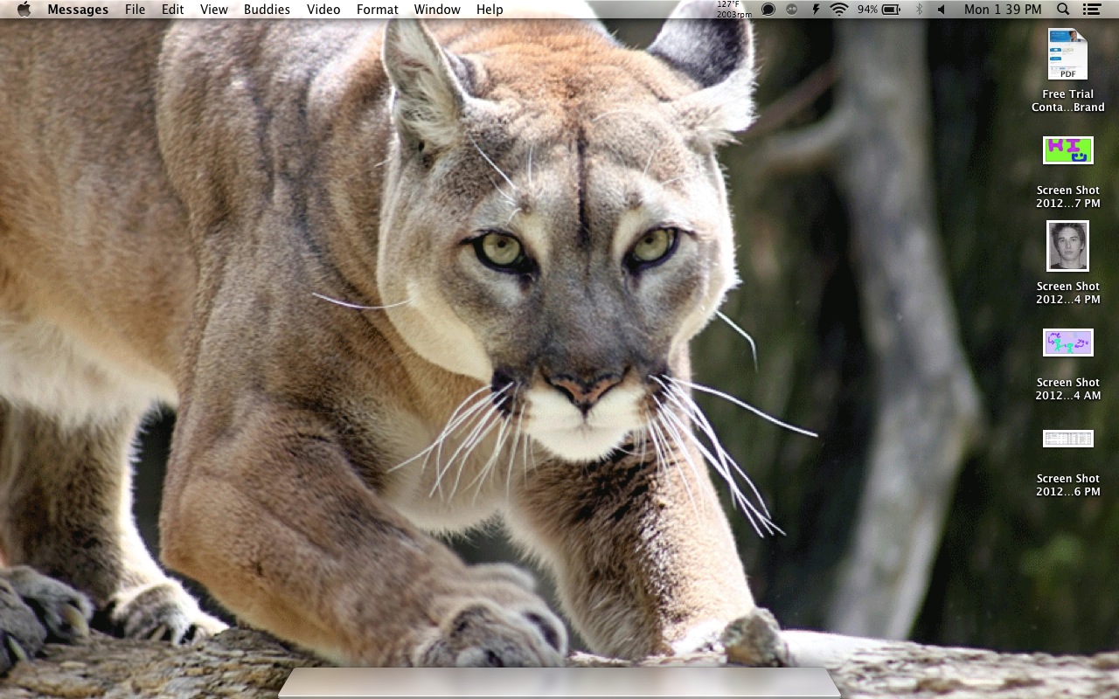1119x699 pixels.
Task: Open Notification Center list icon
Action: (x=1092, y=10)
